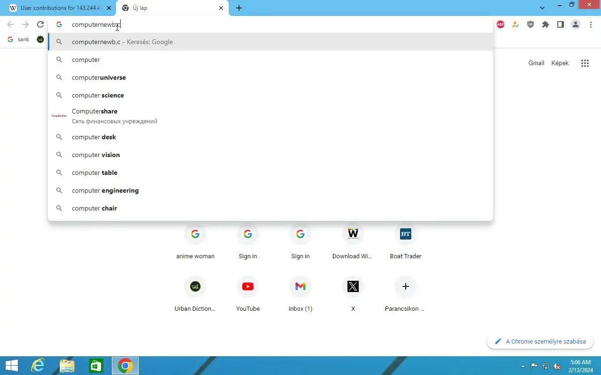
Task: Choose the 'computer science' suggestion
Action: [270, 95]
